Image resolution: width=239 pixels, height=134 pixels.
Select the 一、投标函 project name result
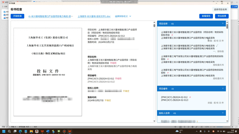pyautogui.click(x=192, y=48)
